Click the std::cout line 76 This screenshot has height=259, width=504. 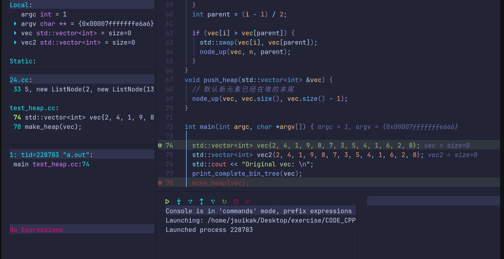253,164
